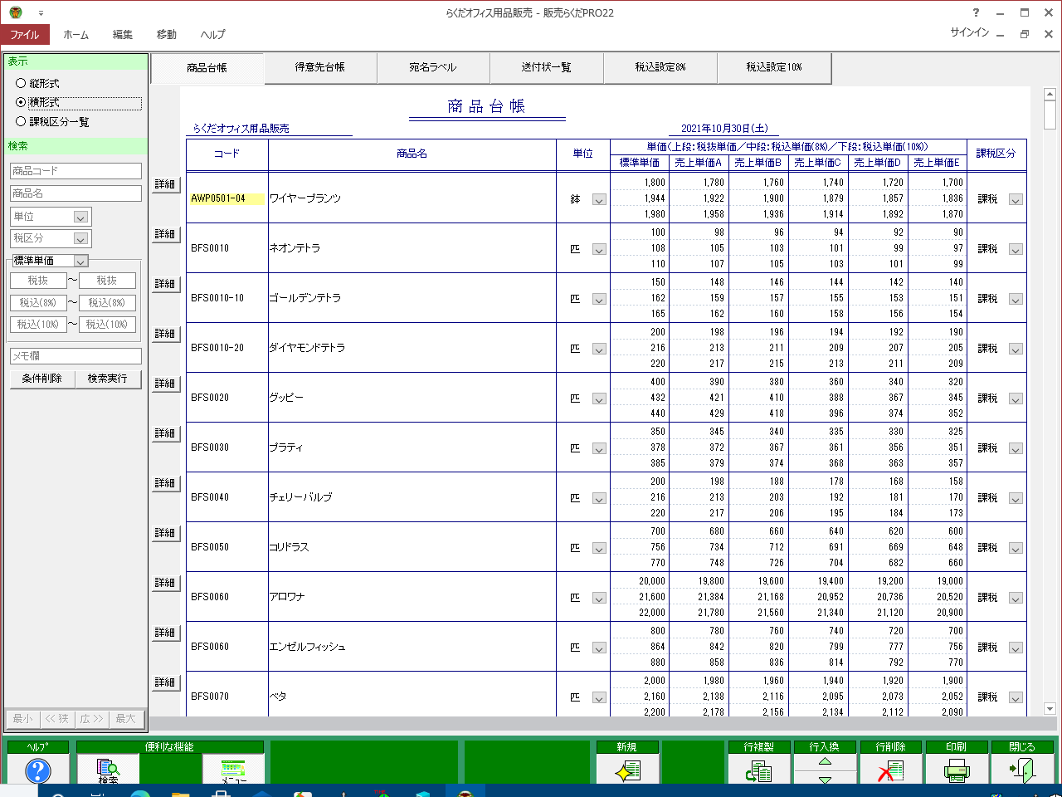The image size is (1062, 797).
Task: Select the 課税区分一覧 display option
Action: (x=52, y=121)
